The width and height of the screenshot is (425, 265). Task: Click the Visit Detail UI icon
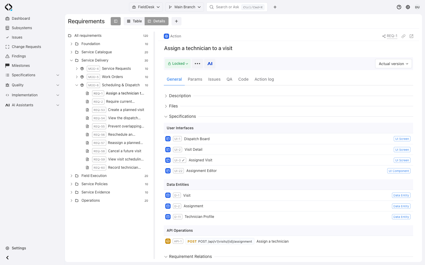coord(168,150)
